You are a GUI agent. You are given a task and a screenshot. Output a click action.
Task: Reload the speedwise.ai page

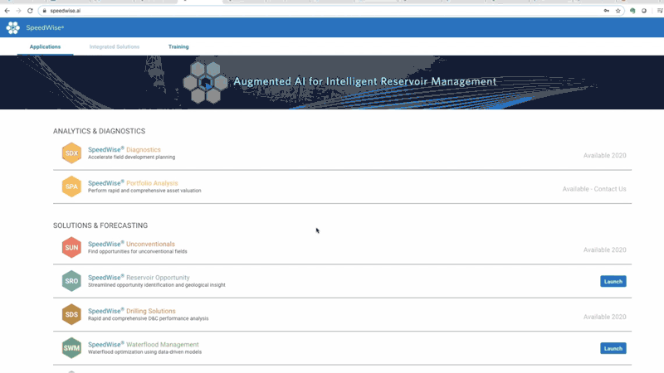pyautogui.click(x=30, y=11)
